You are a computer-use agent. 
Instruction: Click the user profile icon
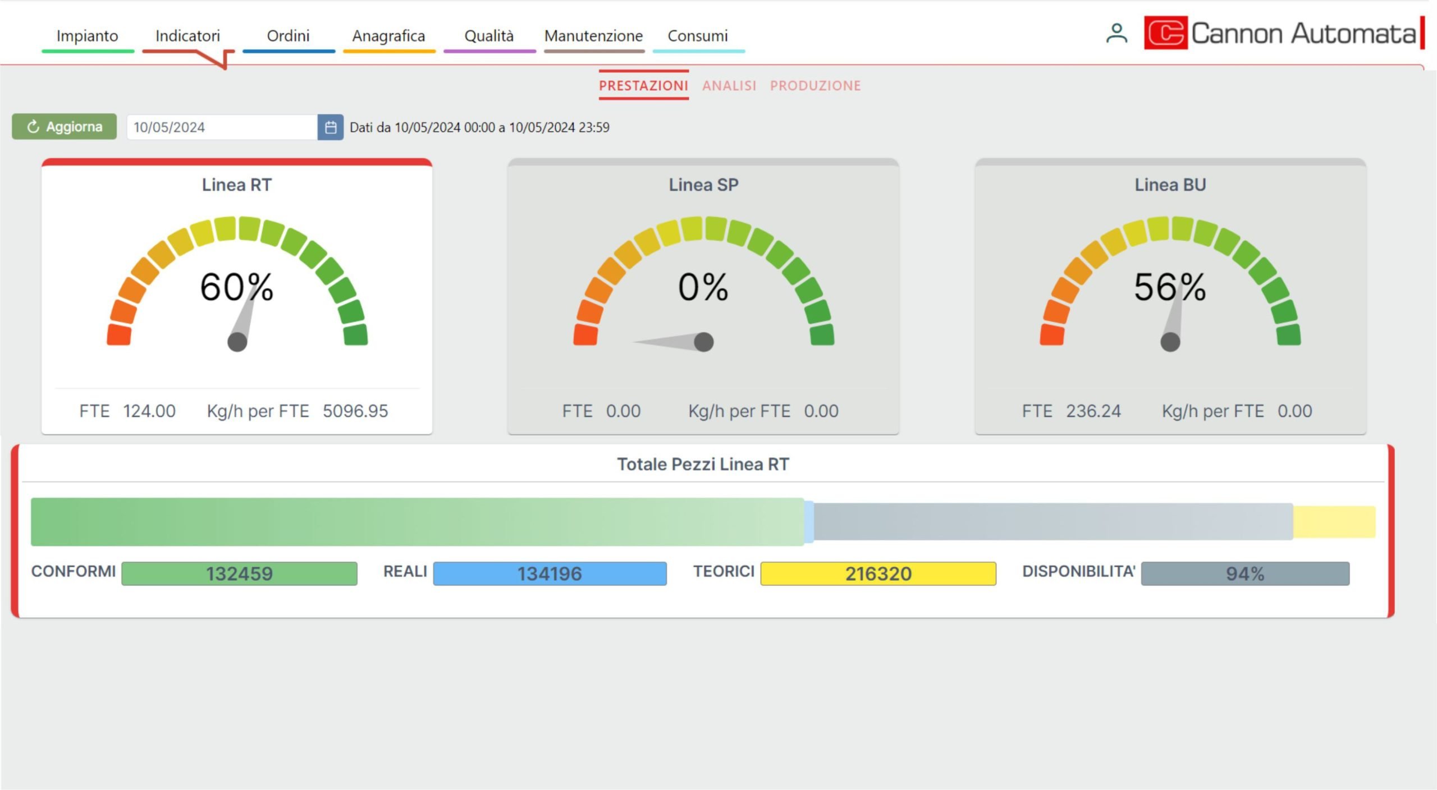point(1116,34)
